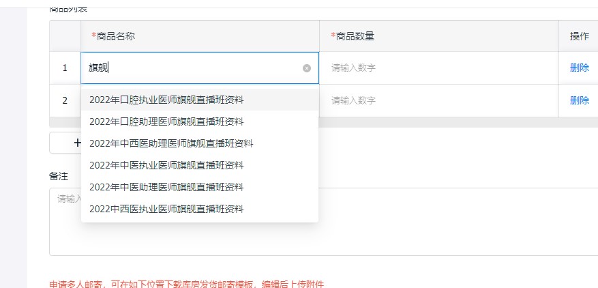The height and width of the screenshot is (288, 598).
Task: Focus the first row quantity input
Action: pos(436,68)
